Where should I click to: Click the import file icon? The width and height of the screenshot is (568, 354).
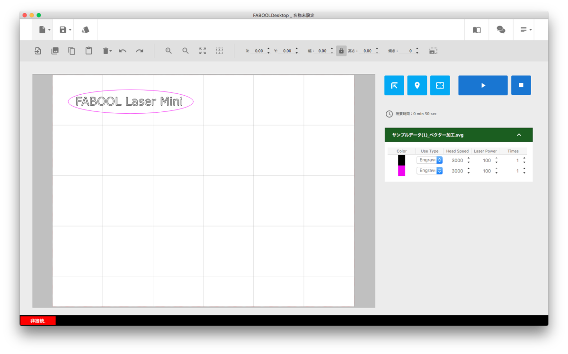pos(38,51)
